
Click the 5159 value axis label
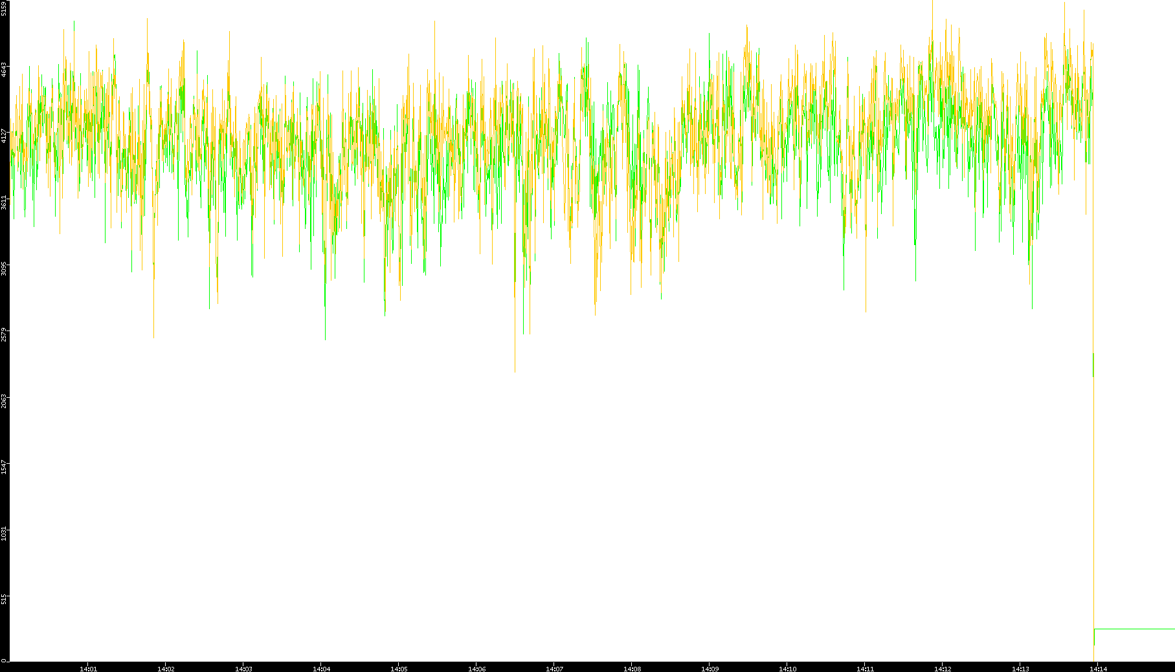coord(4,8)
